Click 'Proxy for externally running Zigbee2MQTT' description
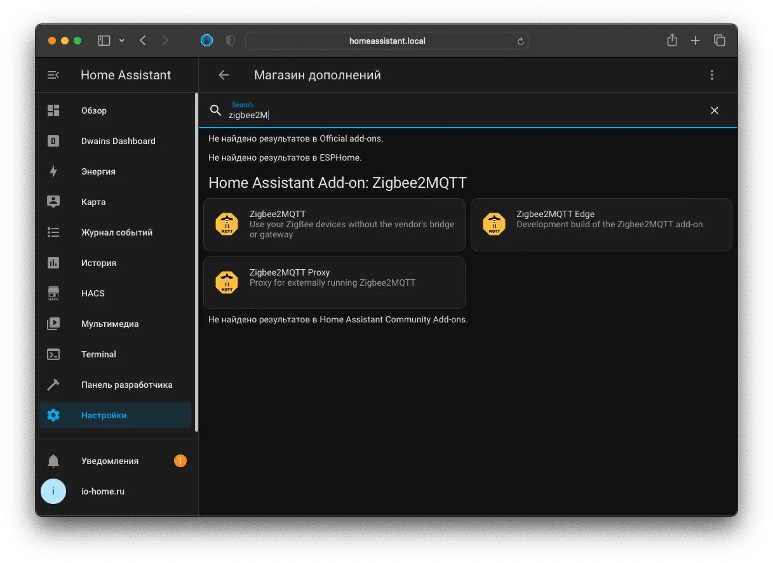Image resolution: width=773 pixels, height=563 pixels. pyautogui.click(x=332, y=282)
